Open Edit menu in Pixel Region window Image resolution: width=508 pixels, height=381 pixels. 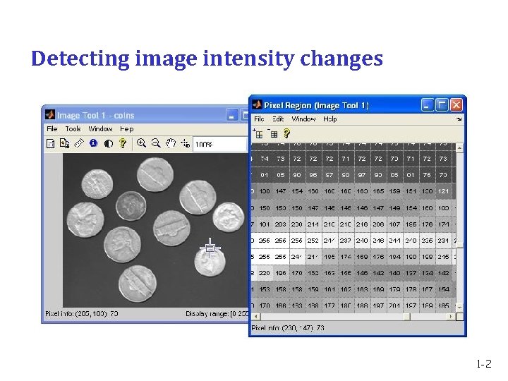(x=278, y=119)
